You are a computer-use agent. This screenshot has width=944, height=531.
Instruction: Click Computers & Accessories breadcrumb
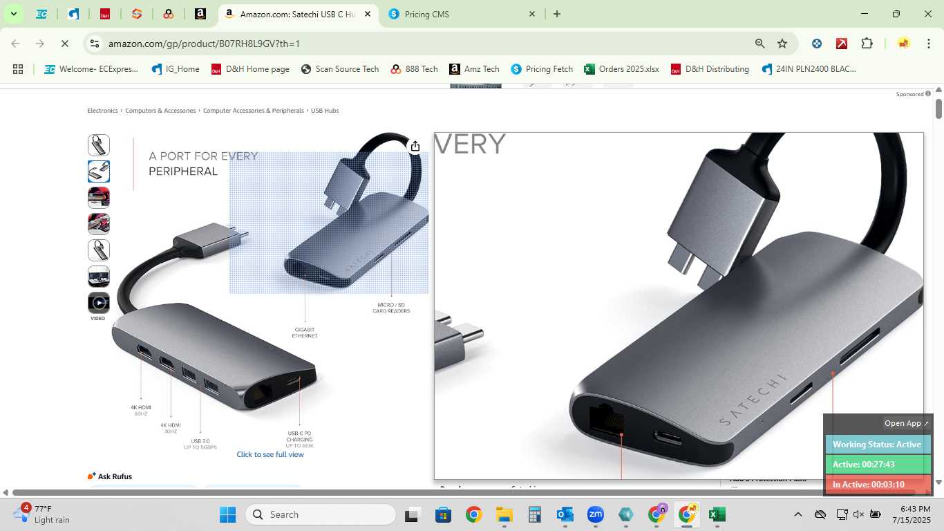pos(160,111)
